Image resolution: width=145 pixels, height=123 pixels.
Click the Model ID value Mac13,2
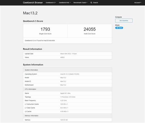[x=63, y=81]
